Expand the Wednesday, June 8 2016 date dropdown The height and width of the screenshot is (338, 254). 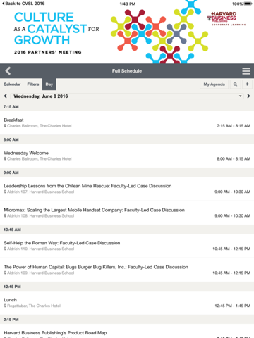point(127,96)
